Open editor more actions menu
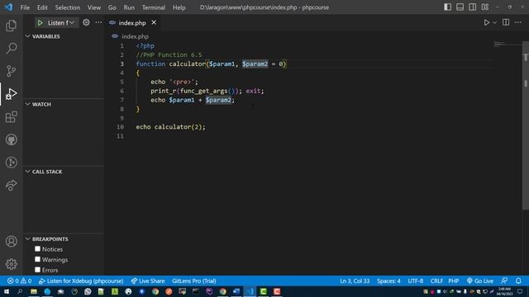 [x=518, y=22]
